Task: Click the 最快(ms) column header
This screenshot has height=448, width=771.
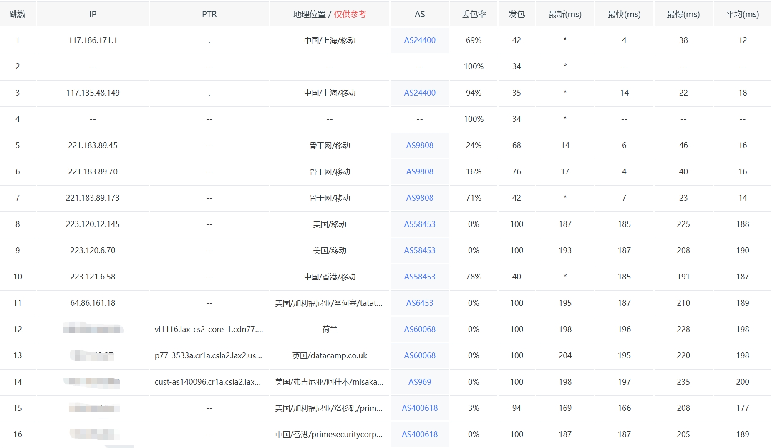Action: (x=624, y=14)
